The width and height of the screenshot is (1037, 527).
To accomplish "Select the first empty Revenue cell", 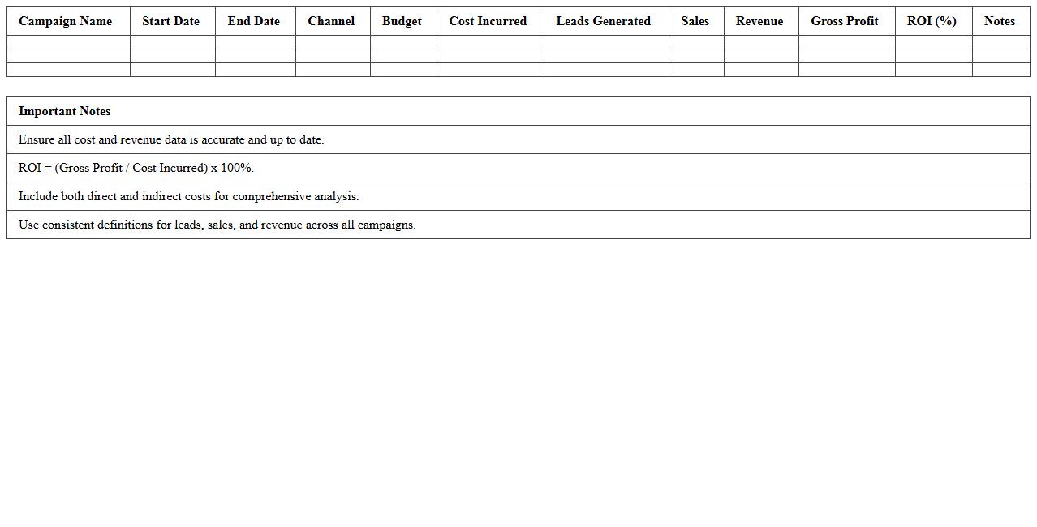I will click(759, 41).
